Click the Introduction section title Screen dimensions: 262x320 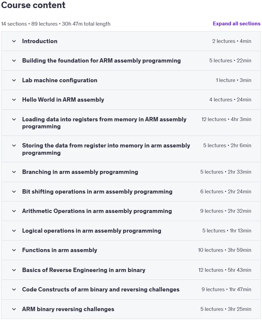(x=40, y=41)
